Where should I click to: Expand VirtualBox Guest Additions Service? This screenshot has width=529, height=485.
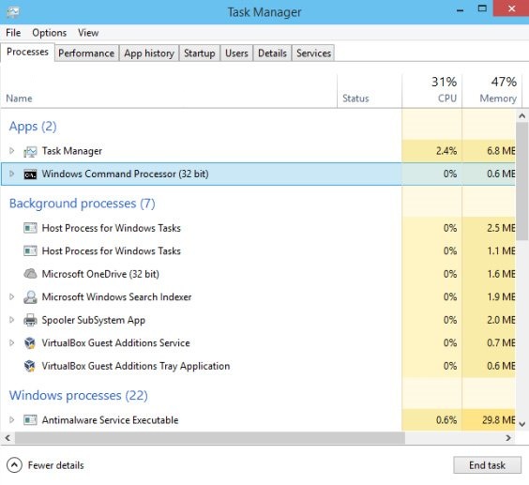point(12,342)
